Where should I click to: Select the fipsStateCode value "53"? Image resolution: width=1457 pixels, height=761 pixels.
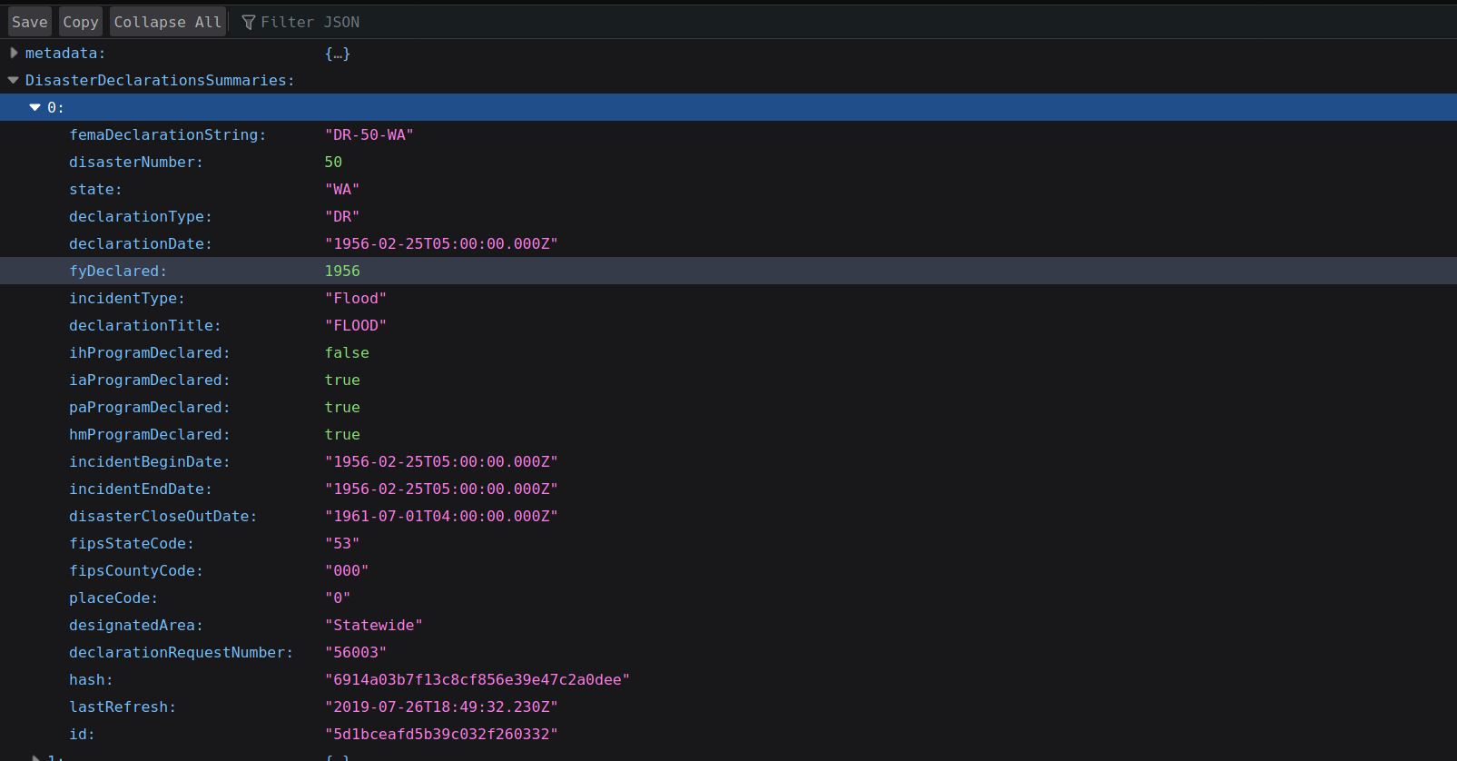pos(342,543)
